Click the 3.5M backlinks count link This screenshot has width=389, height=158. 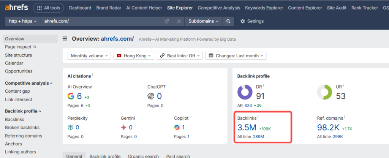(x=247, y=128)
